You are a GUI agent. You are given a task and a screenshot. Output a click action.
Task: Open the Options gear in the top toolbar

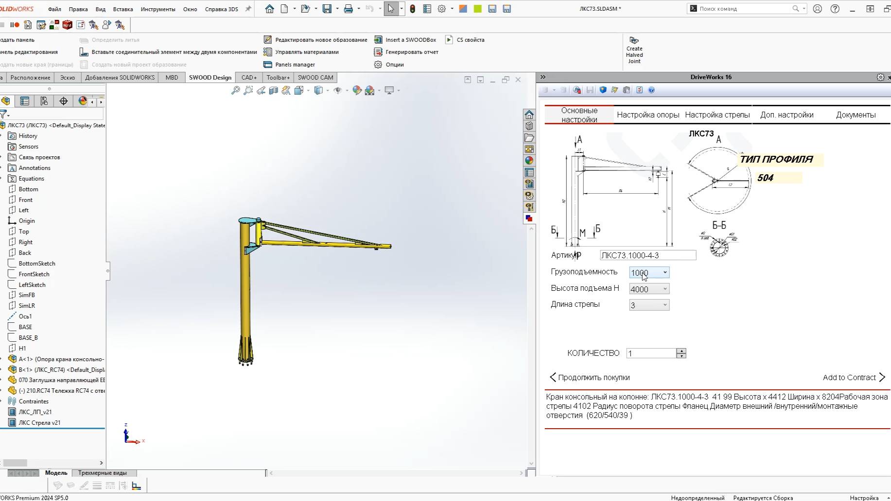coord(441,9)
